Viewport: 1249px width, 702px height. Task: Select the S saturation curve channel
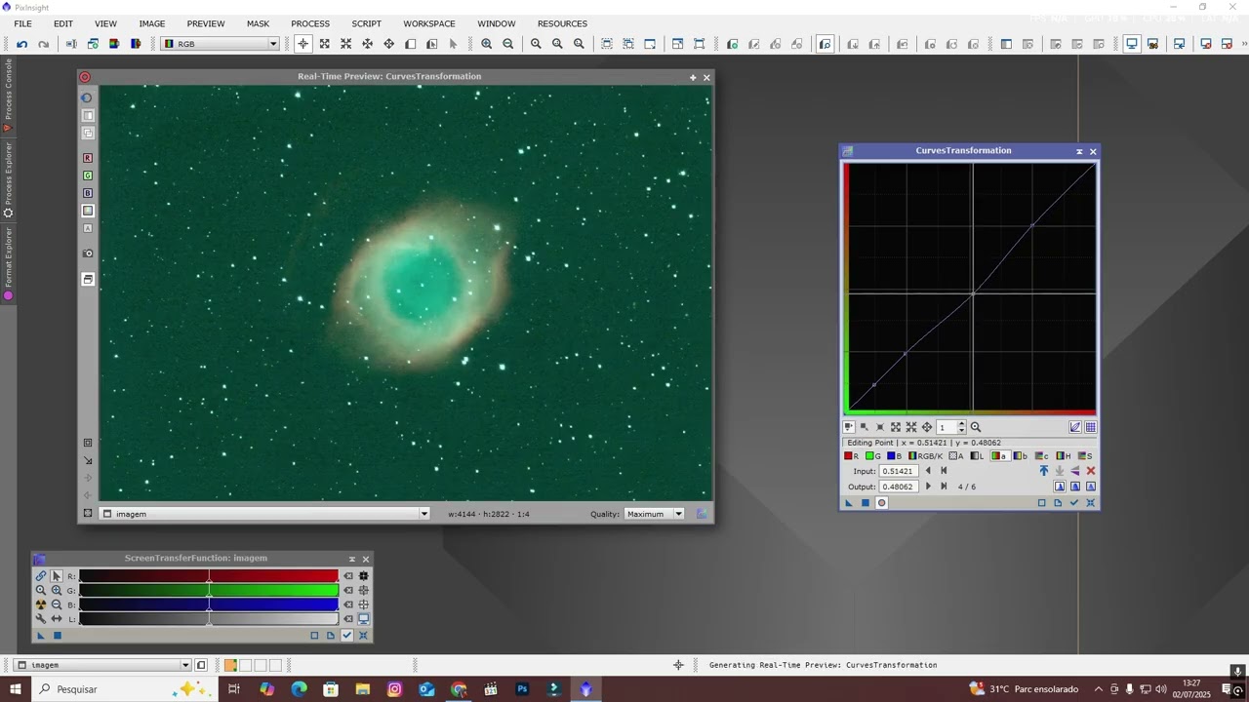(1085, 456)
